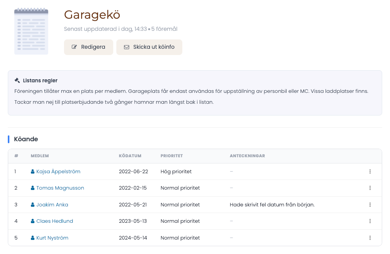Click the '5 föremål' count text
This screenshot has width=390, height=254.
coord(164,29)
